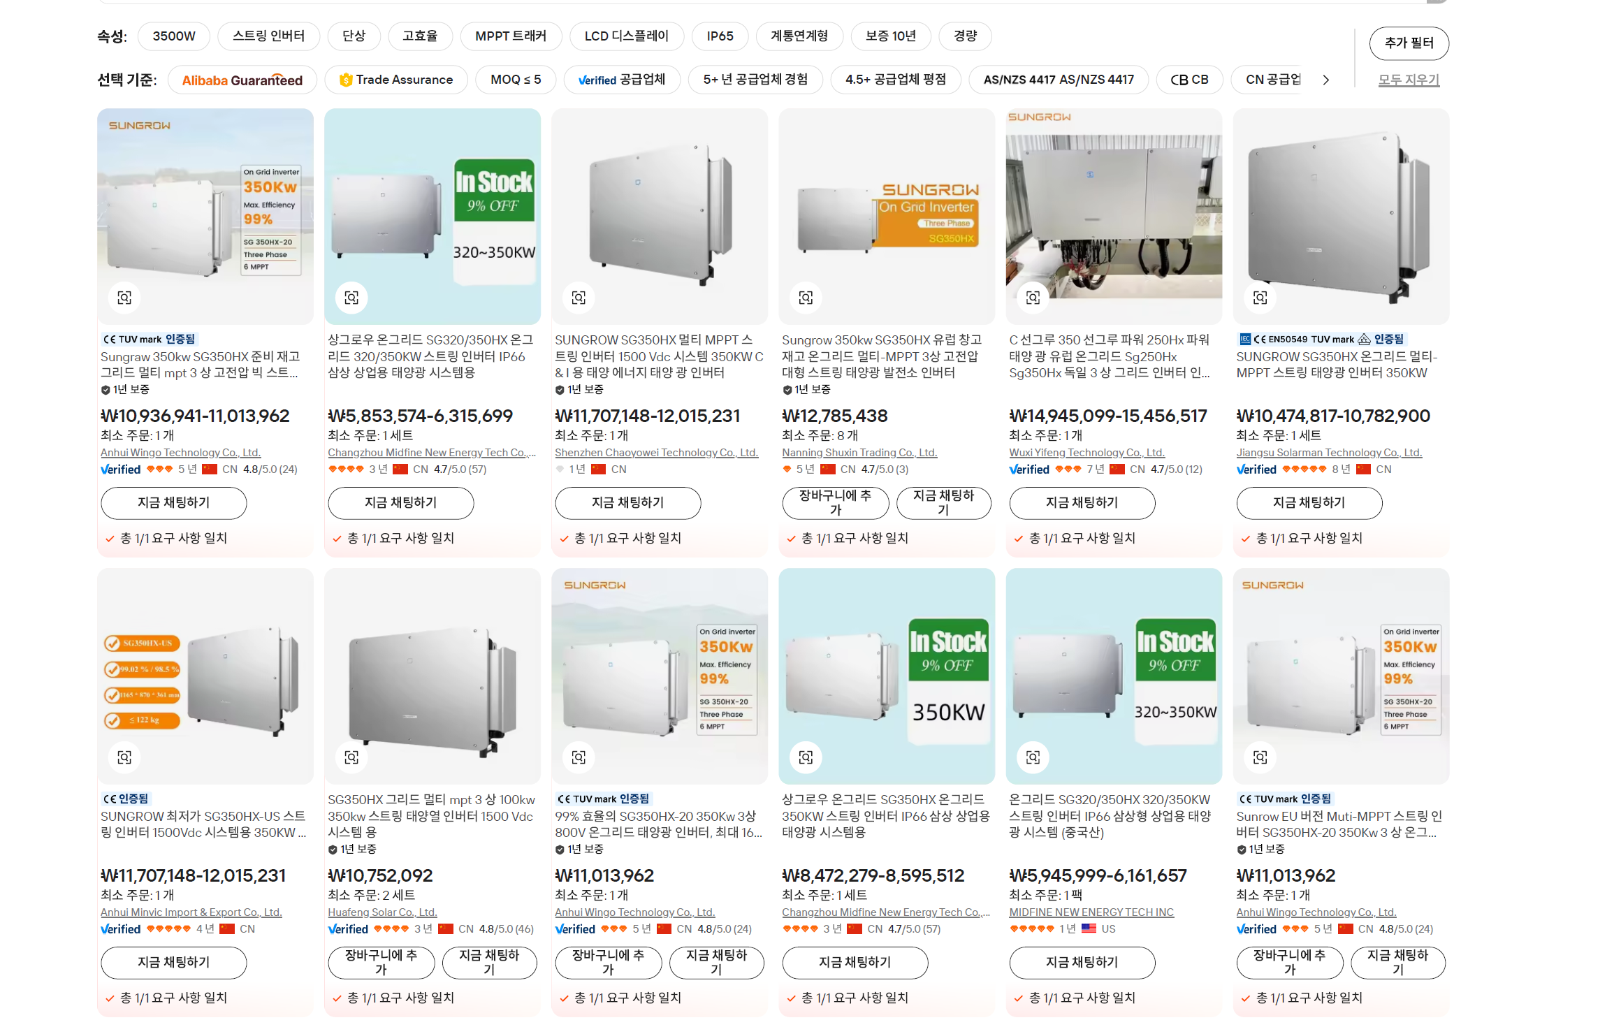Viewport: 1621px width, 1027px height.
Task: Expand more filter chips with right chevron
Action: [1325, 80]
